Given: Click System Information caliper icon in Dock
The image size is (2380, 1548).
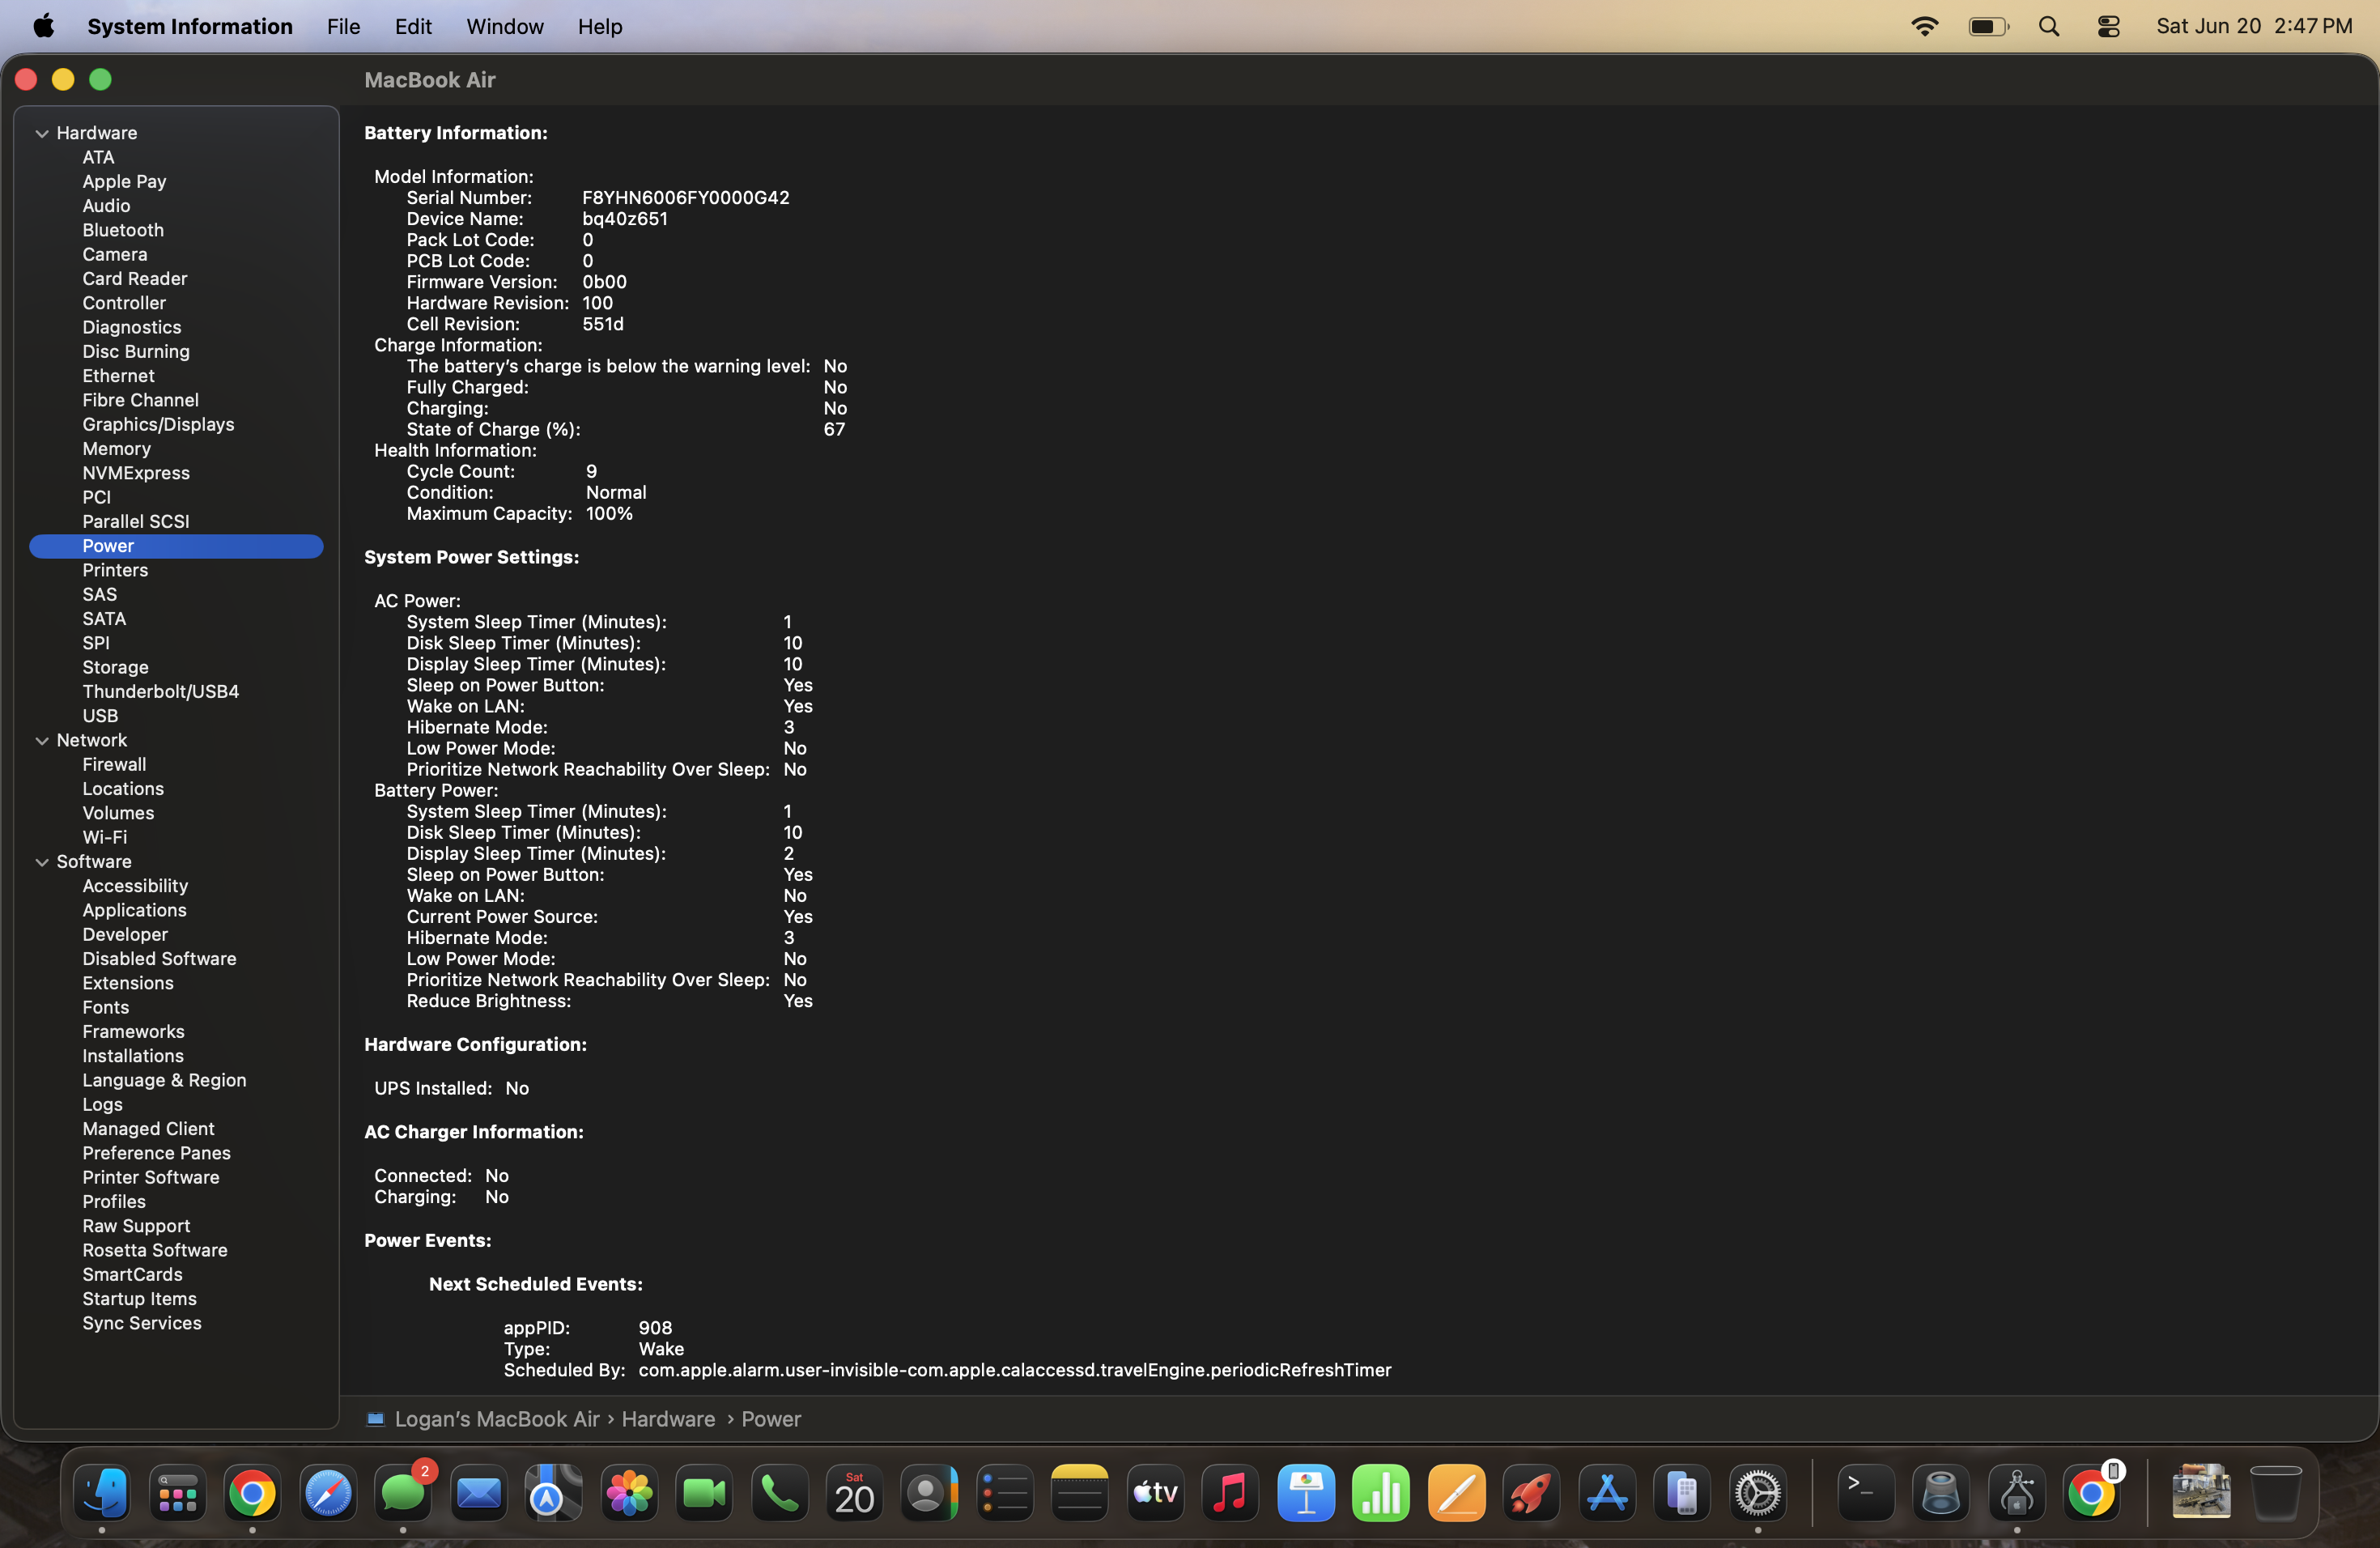Looking at the screenshot, I should click(x=2017, y=1493).
